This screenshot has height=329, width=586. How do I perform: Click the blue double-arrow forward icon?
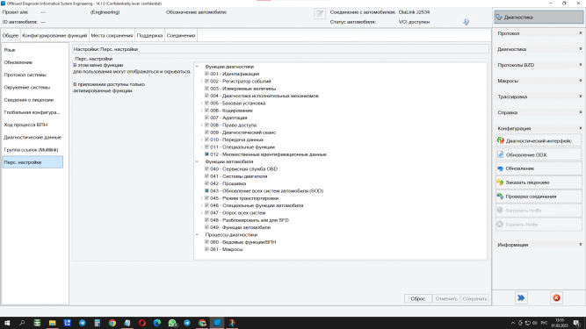tap(521, 297)
